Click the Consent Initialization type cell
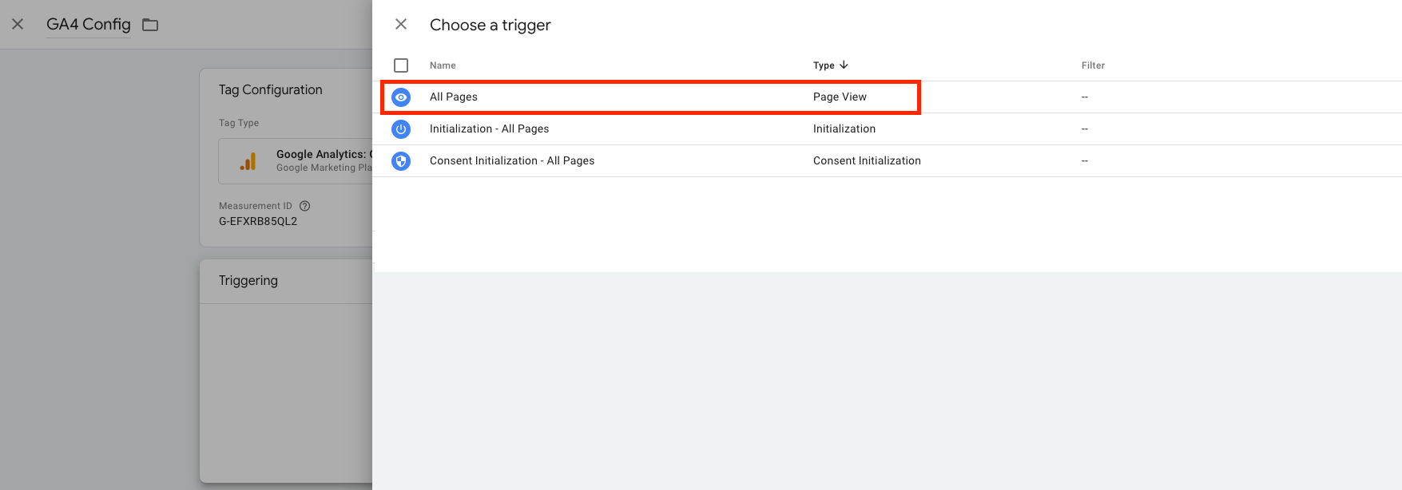The image size is (1402, 490). click(867, 161)
